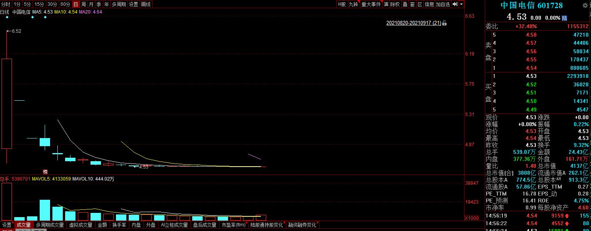This screenshot has height=231, width=591.
Task: Click the lock icon next to date range
Action: [445, 23]
